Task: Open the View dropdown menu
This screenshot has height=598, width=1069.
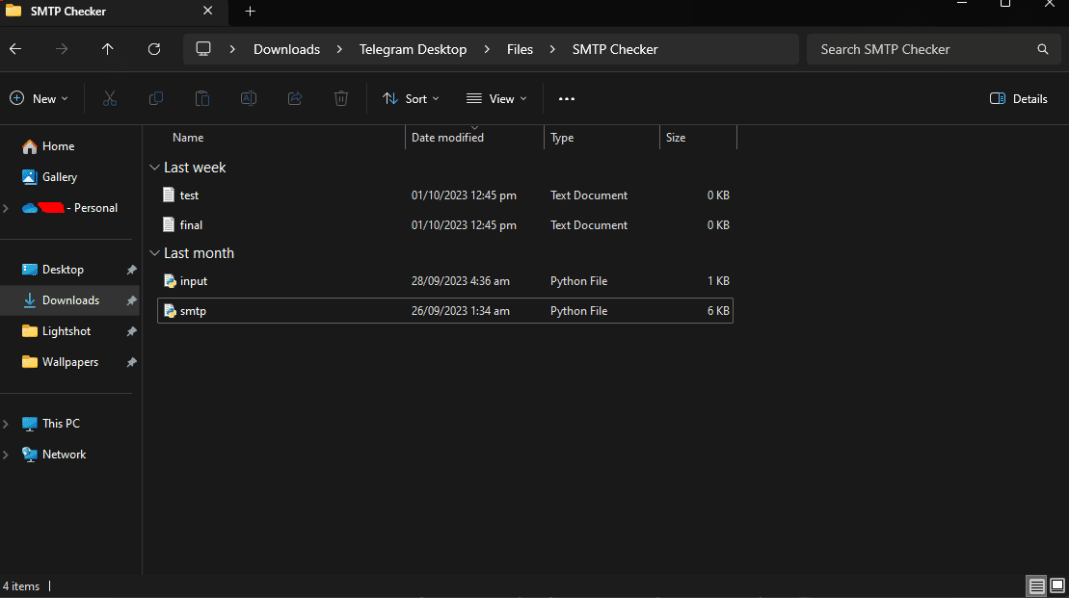Action: coord(496,98)
